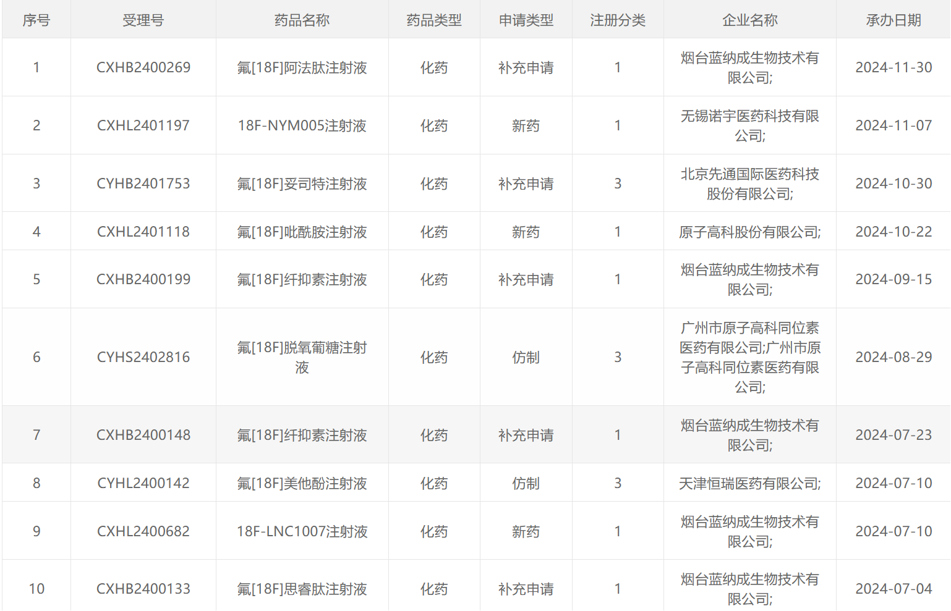Open acceptance number CXHB2400269
This screenshot has height=611, width=951.
coord(143,67)
